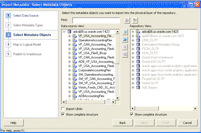Click the CorporateAccountingFlex schema icon
The height and width of the screenshot is (133, 201).
[x=75, y=70]
